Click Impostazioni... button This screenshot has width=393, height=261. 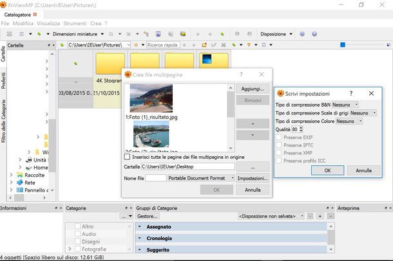coord(253,178)
